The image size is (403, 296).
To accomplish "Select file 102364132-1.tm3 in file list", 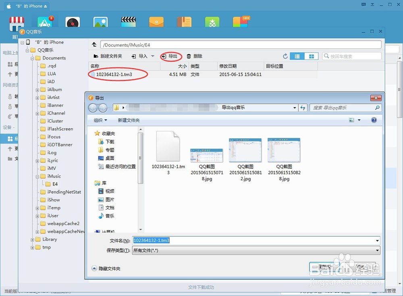I will tap(114, 74).
